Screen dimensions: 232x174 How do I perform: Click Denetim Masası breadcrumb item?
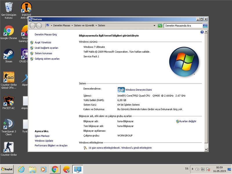click(x=62, y=26)
